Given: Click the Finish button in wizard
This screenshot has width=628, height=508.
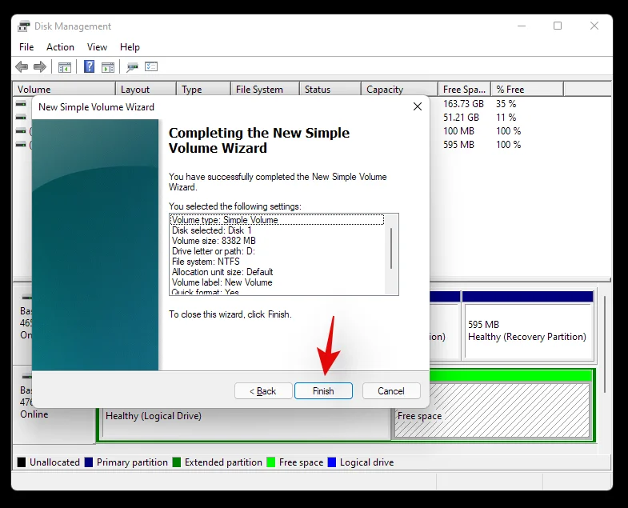Looking at the screenshot, I should tap(323, 391).
